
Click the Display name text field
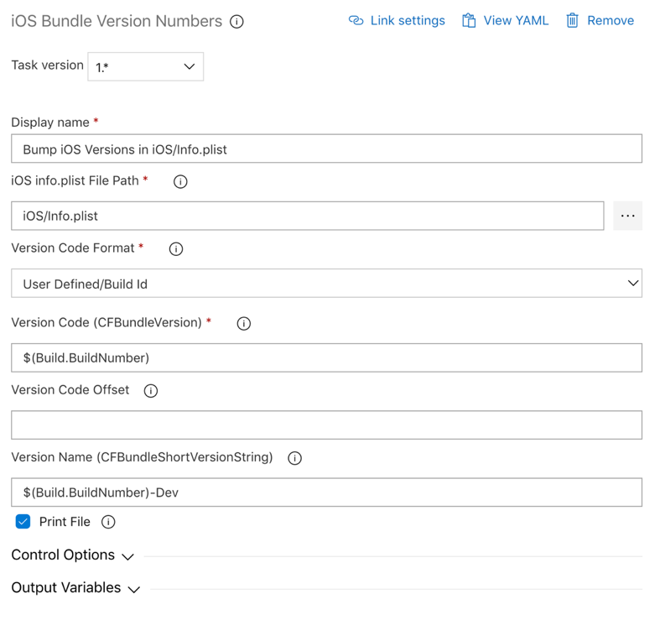(326, 148)
